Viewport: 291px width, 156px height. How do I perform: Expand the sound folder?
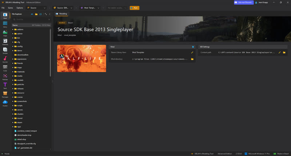[x=13, y=118]
